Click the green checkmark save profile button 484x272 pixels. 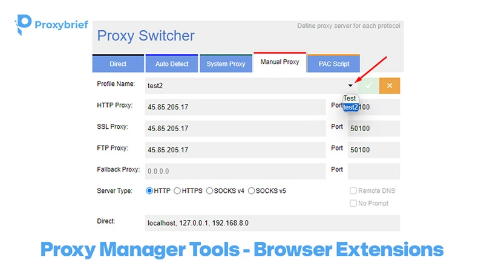tap(368, 86)
